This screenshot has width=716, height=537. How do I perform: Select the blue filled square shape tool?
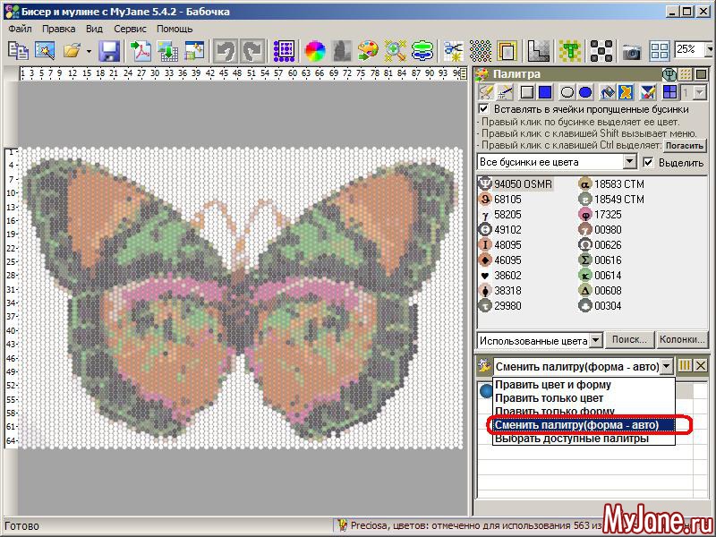pos(544,92)
